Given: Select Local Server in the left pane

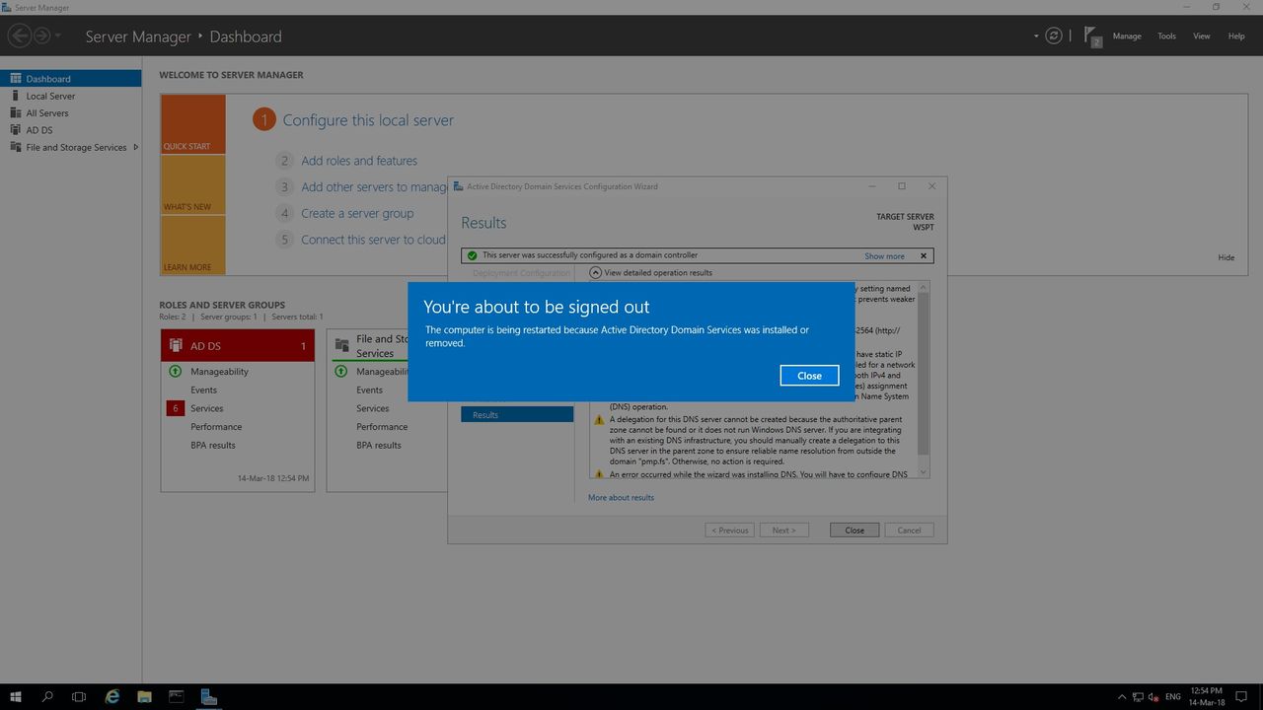Looking at the screenshot, I should [71, 96].
